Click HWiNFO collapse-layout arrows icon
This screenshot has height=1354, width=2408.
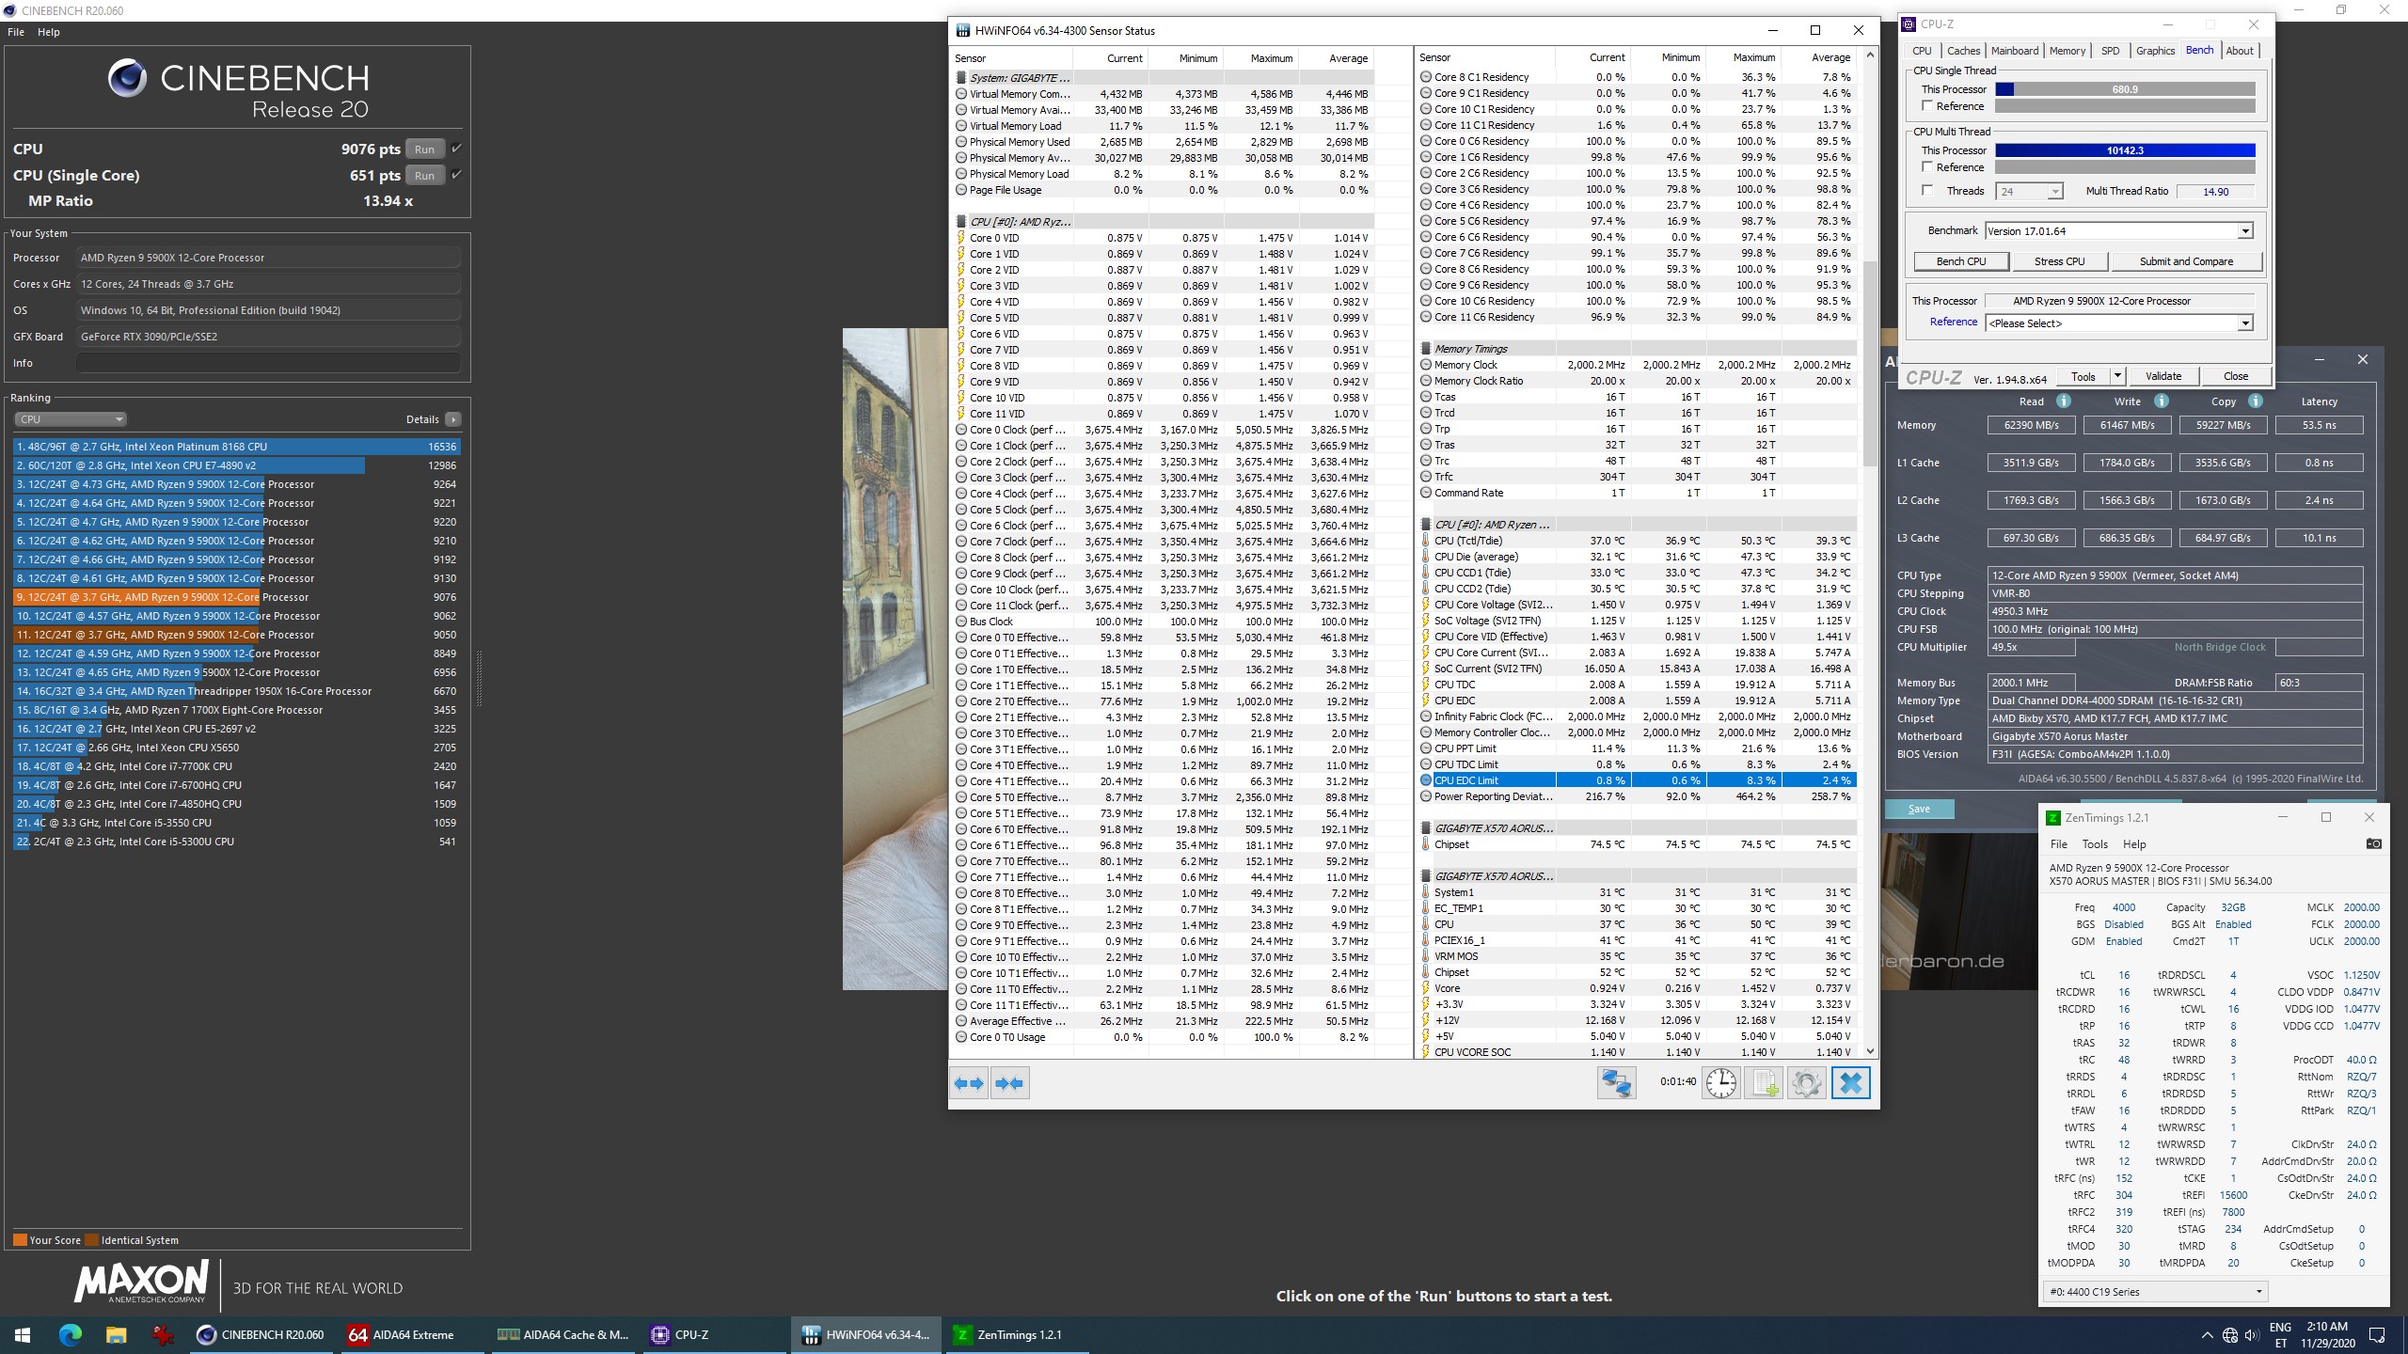coord(1010,1083)
